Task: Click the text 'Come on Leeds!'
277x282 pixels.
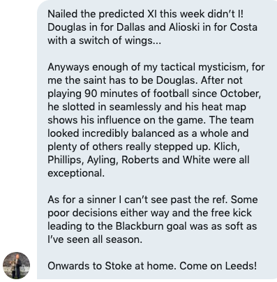Action: tap(218, 266)
